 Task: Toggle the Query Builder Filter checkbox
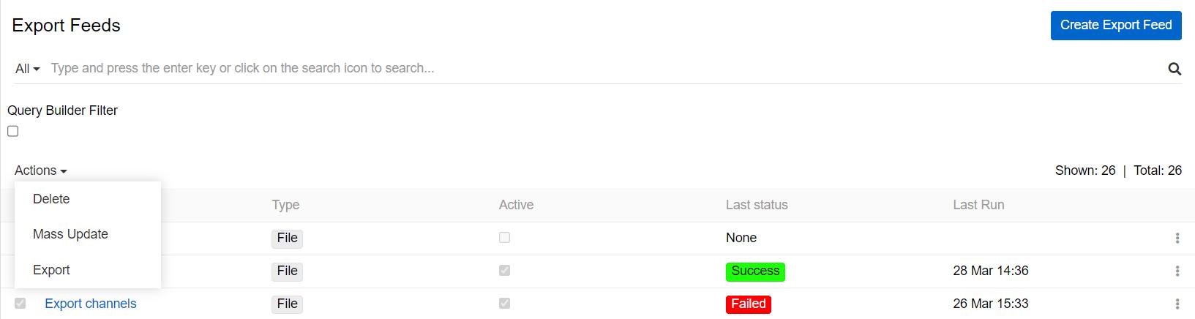coord(13,131)
